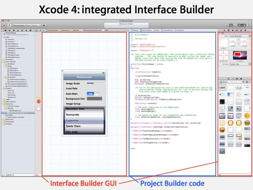Open the Arrange Position View dropdown
This screenshot has height=190, width=253.
point(240,64)
